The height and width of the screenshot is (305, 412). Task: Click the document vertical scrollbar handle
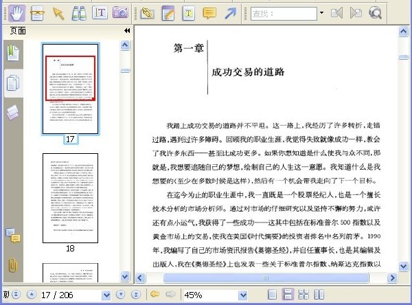pyautogui.click(x=403, y=57)
